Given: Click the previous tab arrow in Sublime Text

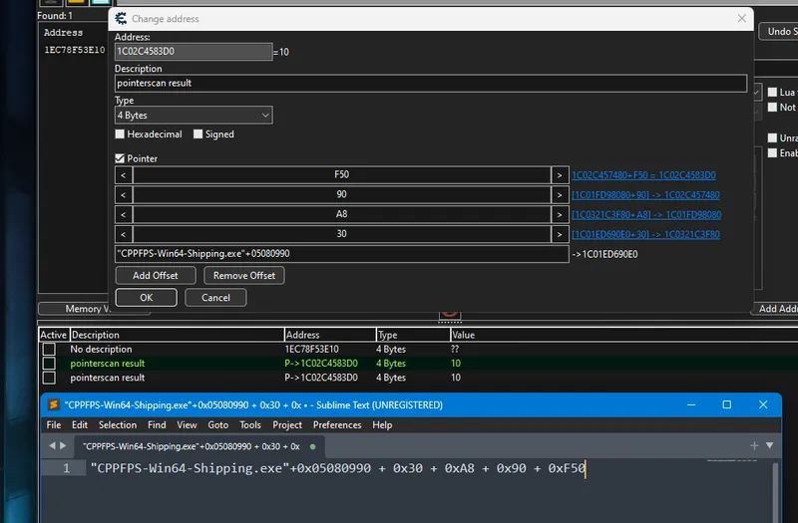Looking at the screenshot, I should [x=52, y=445].
